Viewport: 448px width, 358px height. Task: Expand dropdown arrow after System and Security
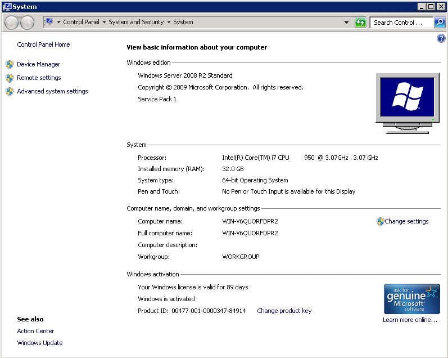(169, 22)
